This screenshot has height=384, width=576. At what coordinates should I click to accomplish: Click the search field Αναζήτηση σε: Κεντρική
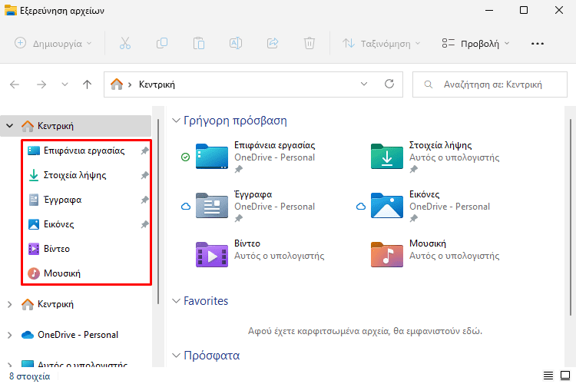tap(490, 84)
